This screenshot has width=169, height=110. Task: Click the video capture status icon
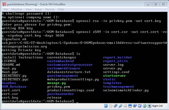pyautogui.click(x=134, y=106)
